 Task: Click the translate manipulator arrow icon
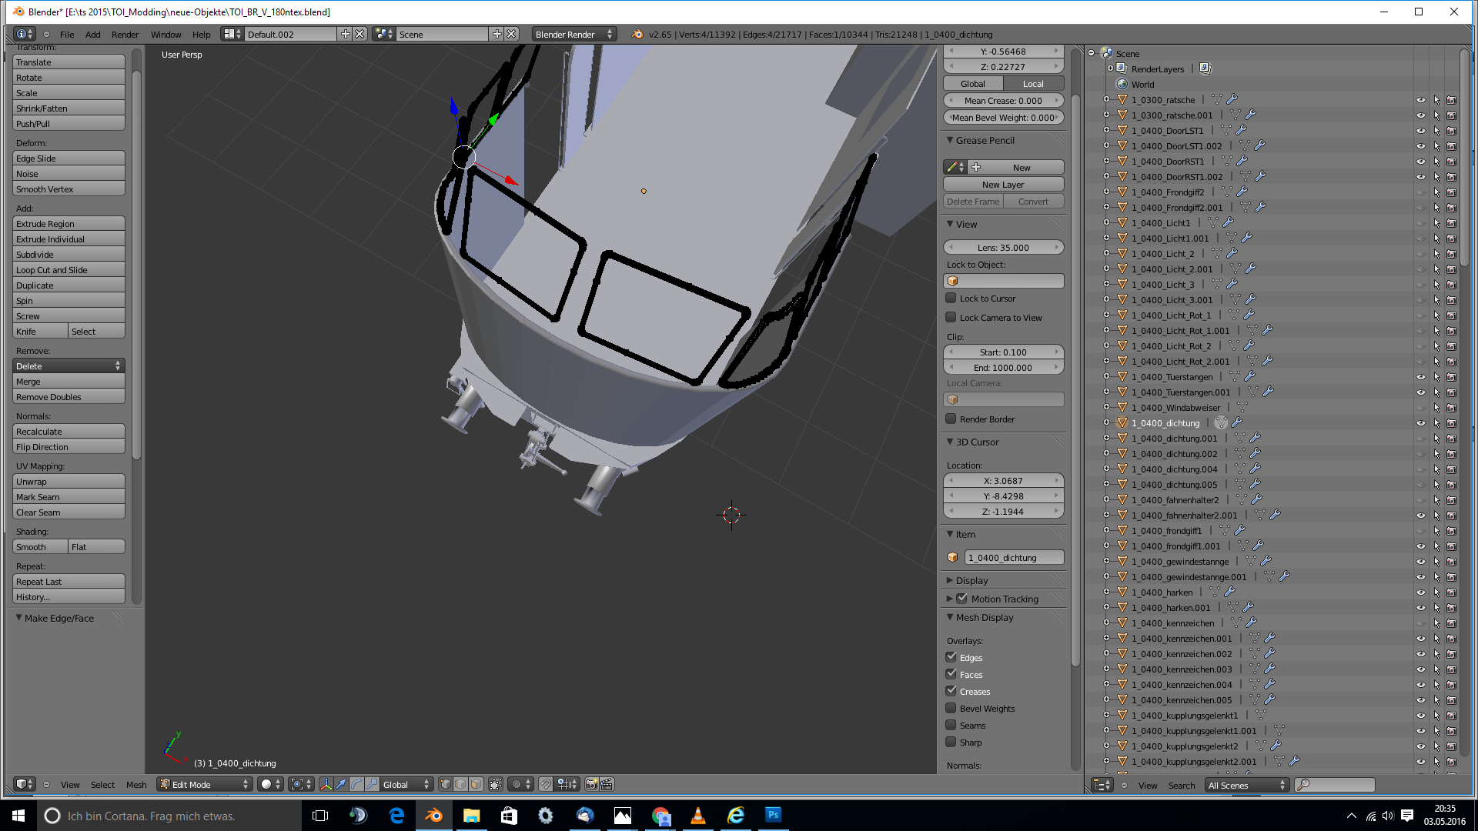coord(341,784)
